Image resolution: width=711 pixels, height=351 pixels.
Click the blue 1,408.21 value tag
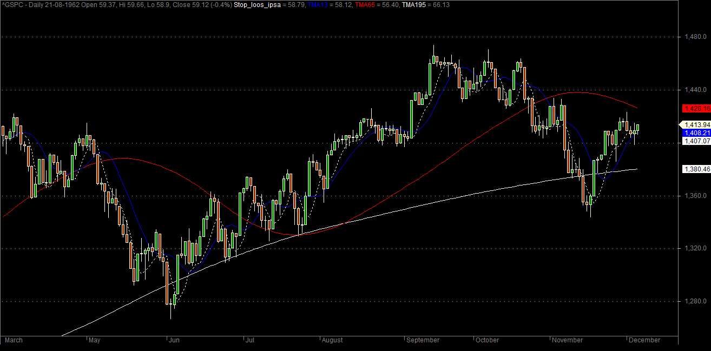(696, 133)
